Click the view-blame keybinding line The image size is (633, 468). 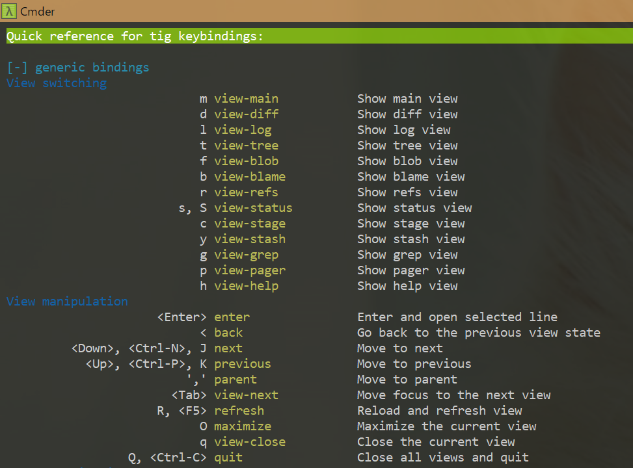249,176
